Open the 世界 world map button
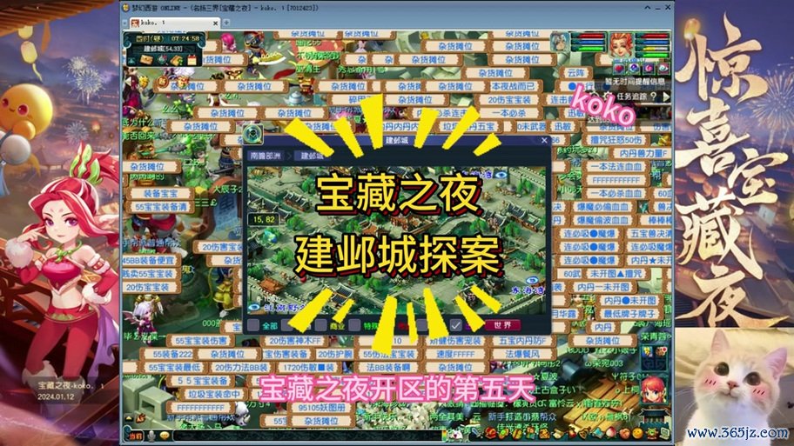Image resolution: width=794 pixels, height=446 pixels. click(503, 325)
